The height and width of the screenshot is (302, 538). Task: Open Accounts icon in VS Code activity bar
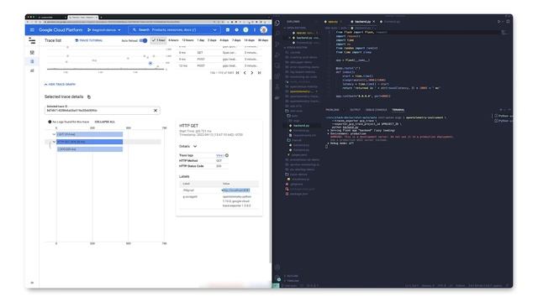(277, 268)
